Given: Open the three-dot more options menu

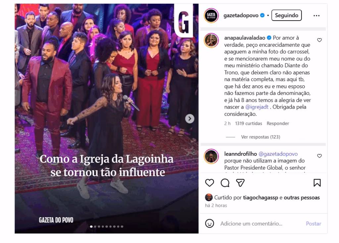Looking at the screenshot, I should coord(316,16).
